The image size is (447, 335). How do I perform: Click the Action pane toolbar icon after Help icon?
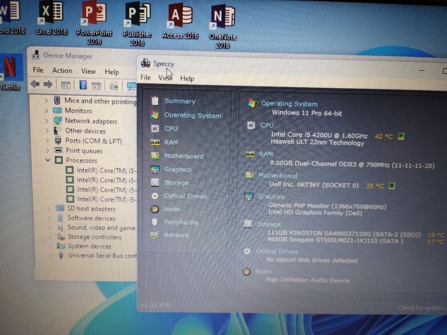(97, 85)
